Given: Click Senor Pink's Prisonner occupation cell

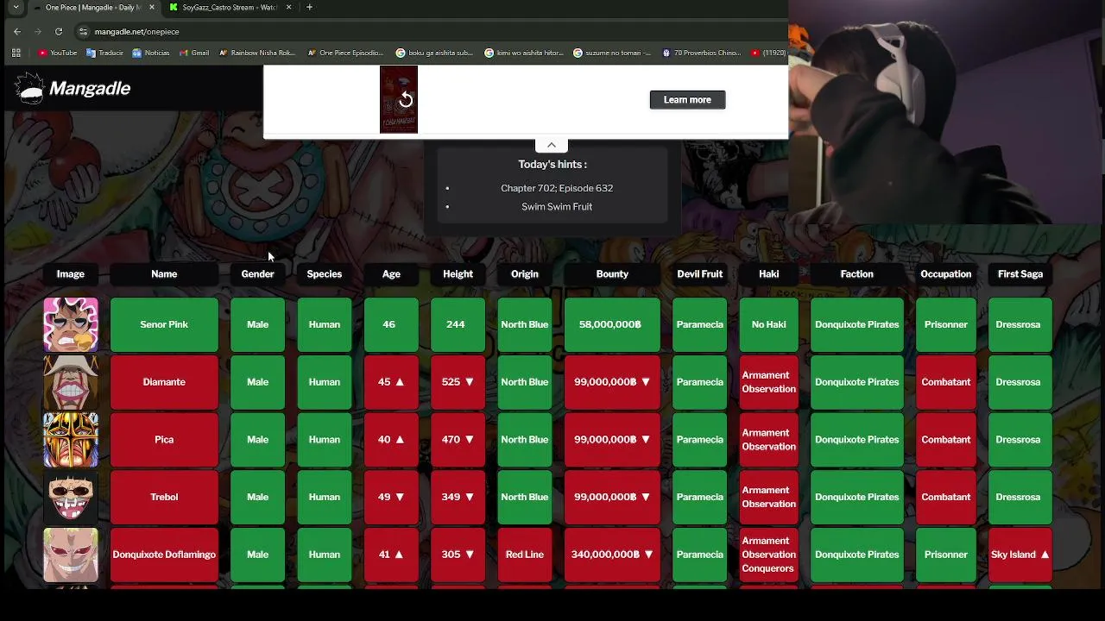Looking at the screenshot, I should [x=946, y=324].
